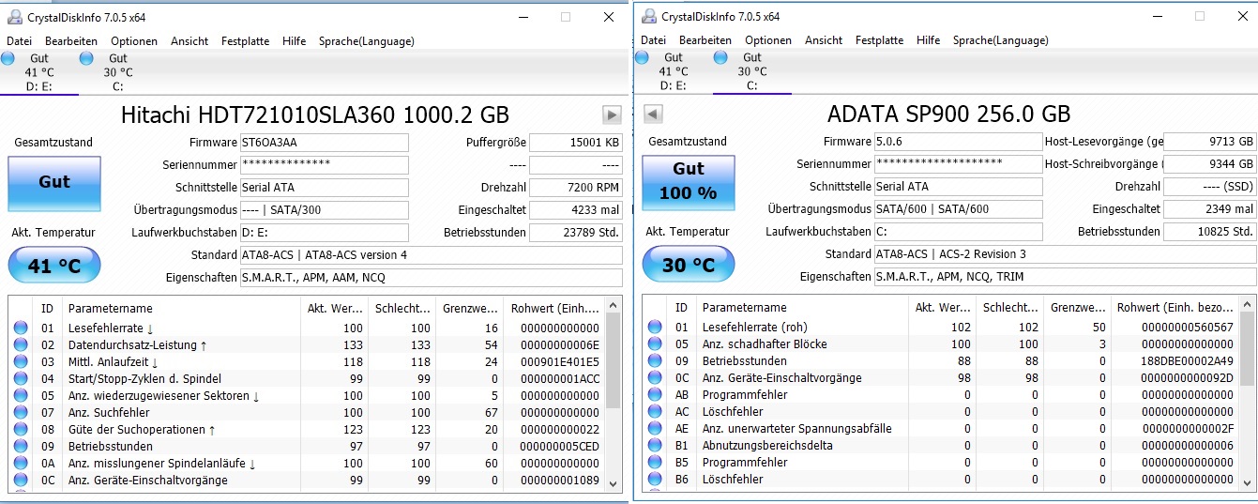The image size is (1258, 504).
Task: Click the Betriebsstunden field showing 23789 Std.
Action: [x=576, y=233]
